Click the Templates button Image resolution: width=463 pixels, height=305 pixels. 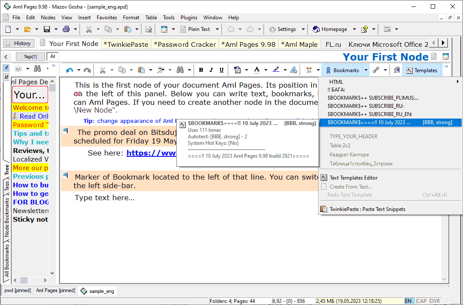click(422, 70)
